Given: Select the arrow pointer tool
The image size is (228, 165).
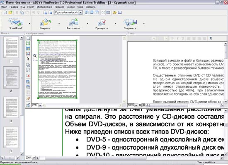Looking at the screenshot, I should coord(28,59).
